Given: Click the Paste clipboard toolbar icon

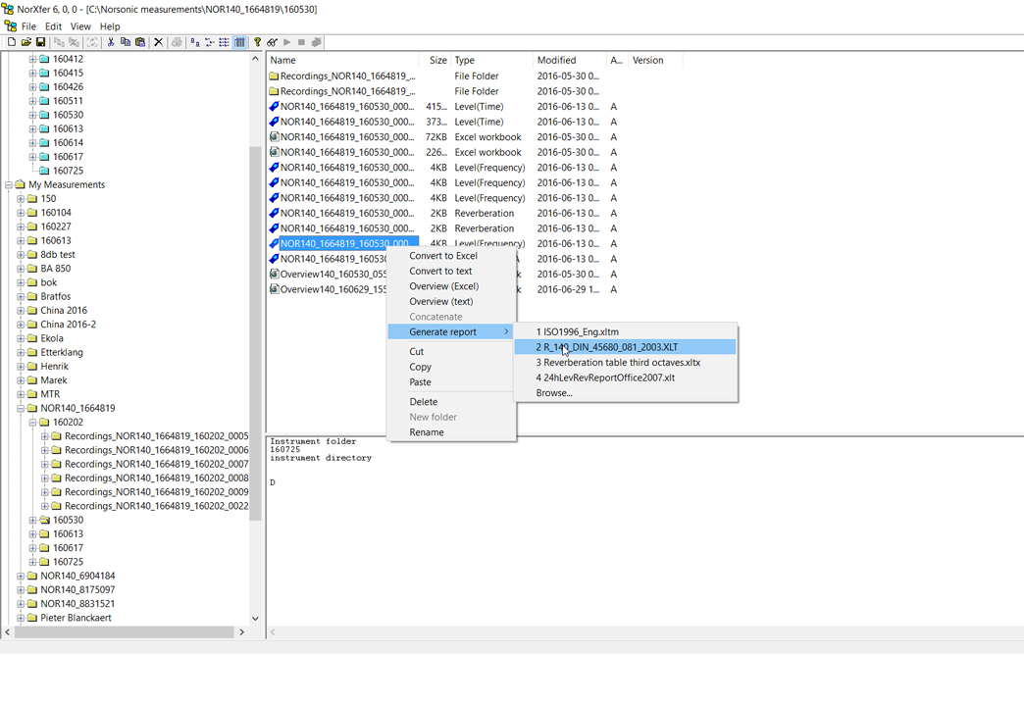Looking at the screenshot, I should click(x=139, y=42).
